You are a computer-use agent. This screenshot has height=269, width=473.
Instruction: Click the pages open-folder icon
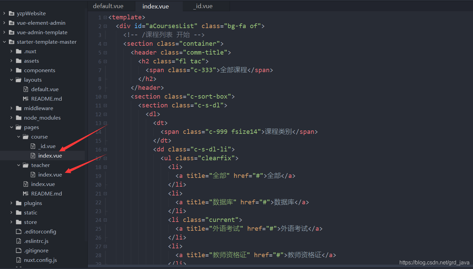tap(19, 127)
